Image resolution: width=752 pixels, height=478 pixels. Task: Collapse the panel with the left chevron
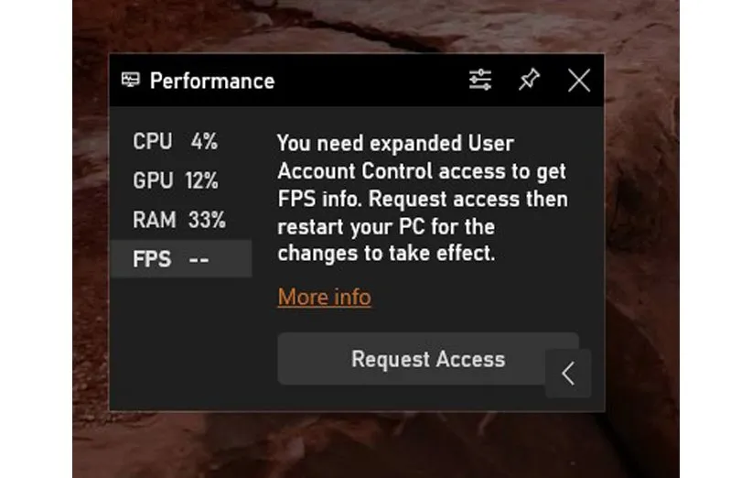pos(568,374)
